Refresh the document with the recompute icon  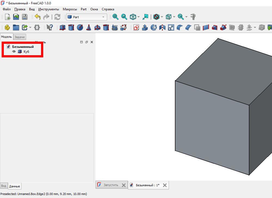[x=57, y=17]
